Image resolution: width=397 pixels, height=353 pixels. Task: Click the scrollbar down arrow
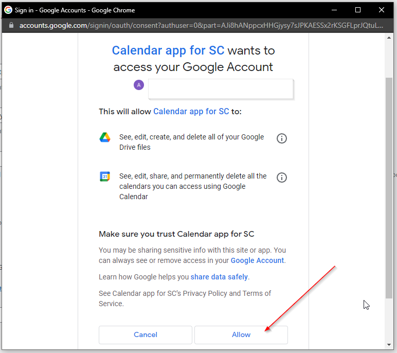[389, 344]
